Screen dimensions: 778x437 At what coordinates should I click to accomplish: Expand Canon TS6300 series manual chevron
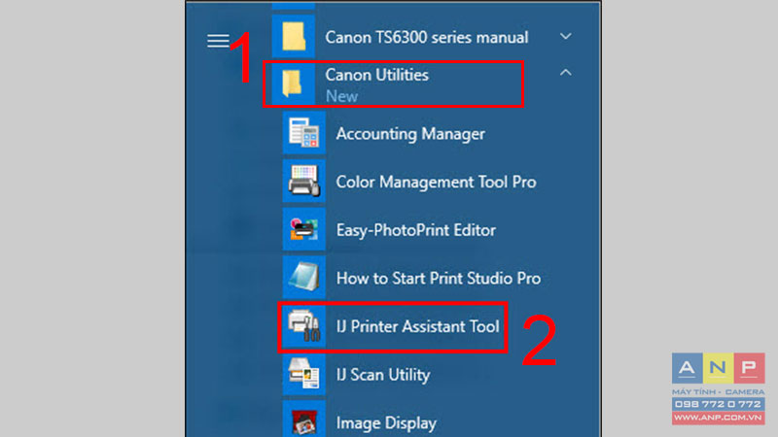click(x=566, y=36)
